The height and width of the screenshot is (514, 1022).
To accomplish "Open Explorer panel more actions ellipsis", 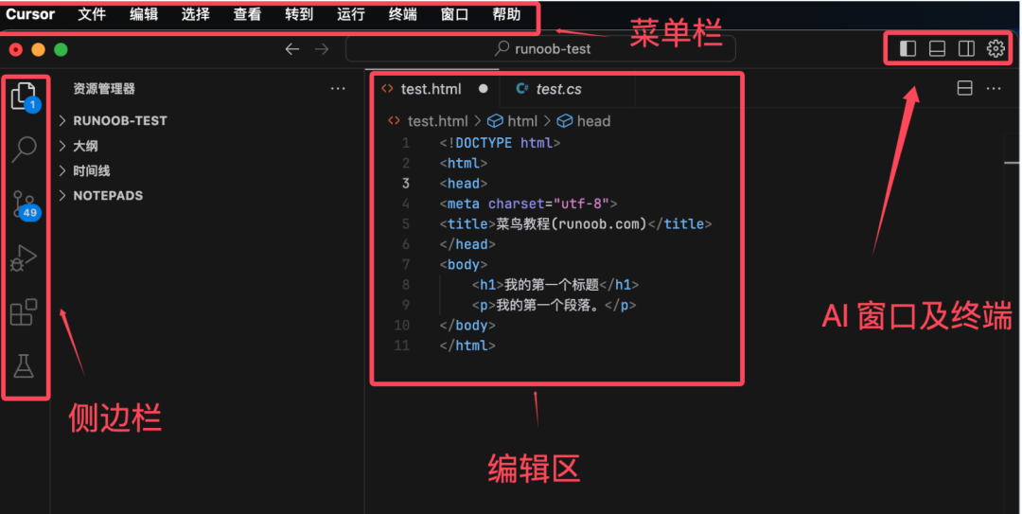I will (338, 88).
